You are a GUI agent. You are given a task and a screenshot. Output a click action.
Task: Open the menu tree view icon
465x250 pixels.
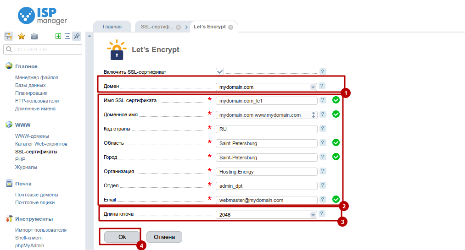click(x=9, y=36)
